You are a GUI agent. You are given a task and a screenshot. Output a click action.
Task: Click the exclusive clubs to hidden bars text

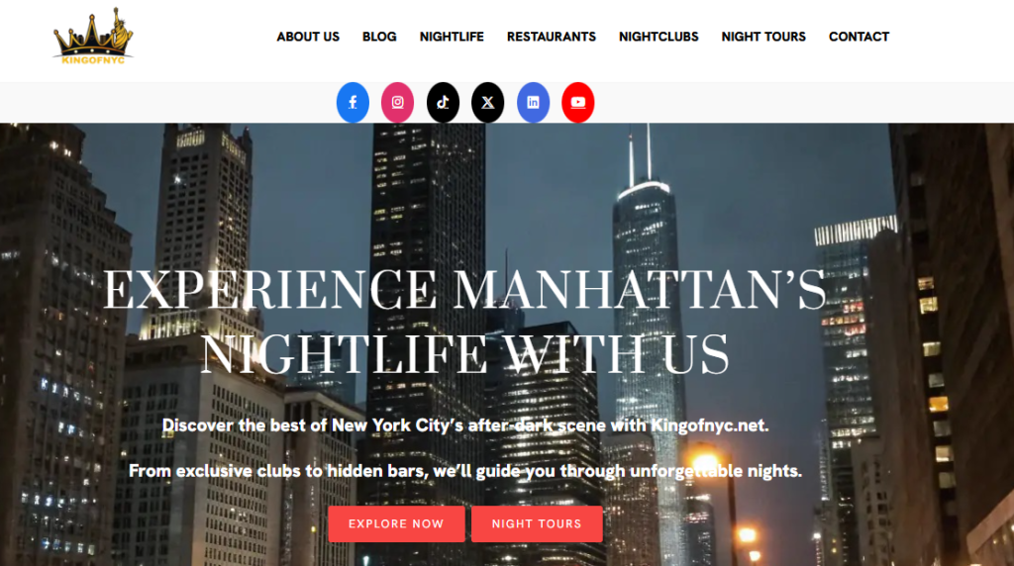(x=465, y=471)
